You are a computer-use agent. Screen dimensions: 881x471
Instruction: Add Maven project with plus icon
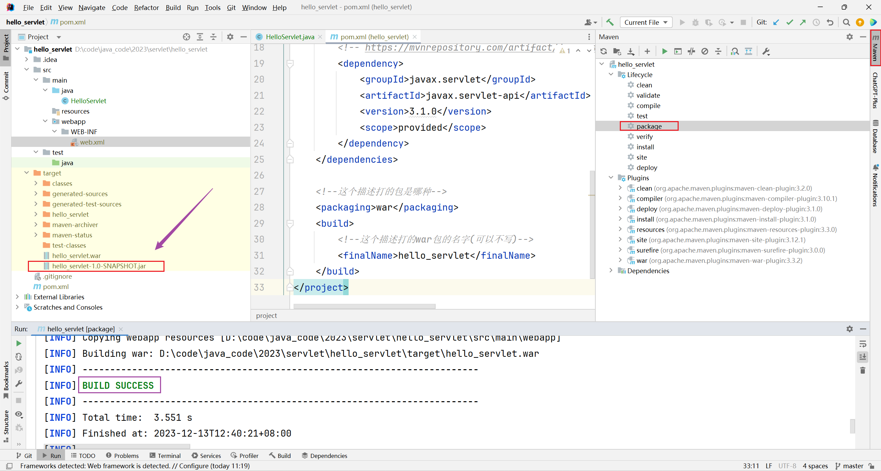click(647, 52)
